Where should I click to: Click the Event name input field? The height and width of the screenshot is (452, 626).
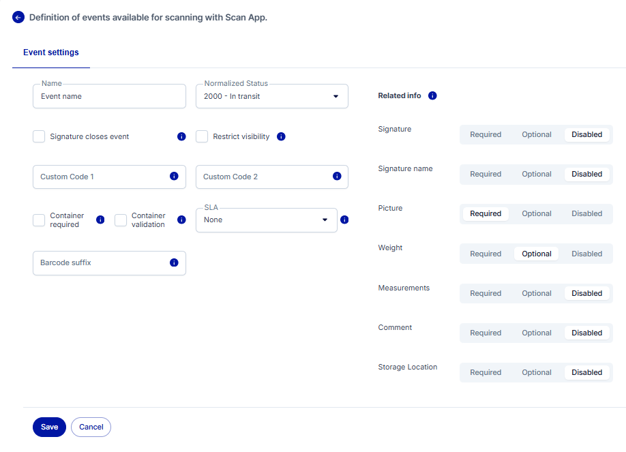[x=109, y=97]
